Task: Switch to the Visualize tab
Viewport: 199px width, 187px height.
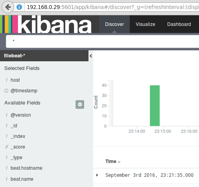Action: (146, 24)
